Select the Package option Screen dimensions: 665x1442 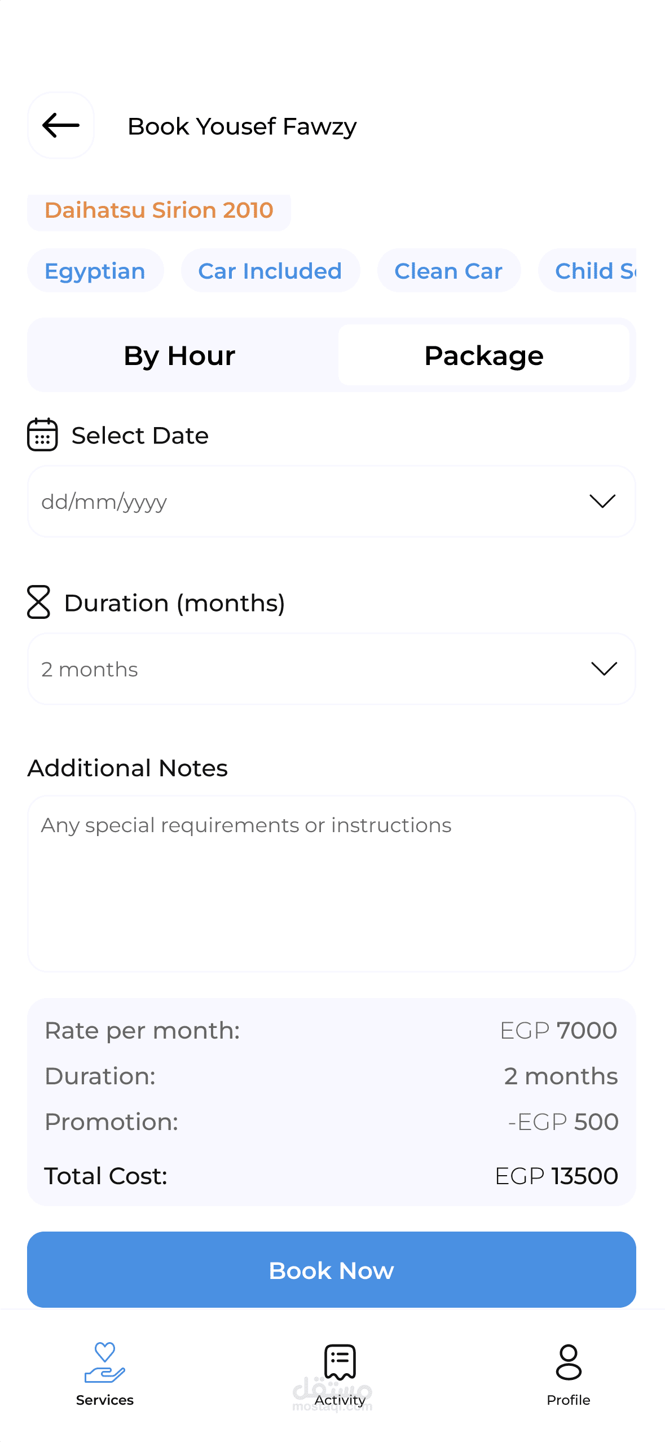483,355
